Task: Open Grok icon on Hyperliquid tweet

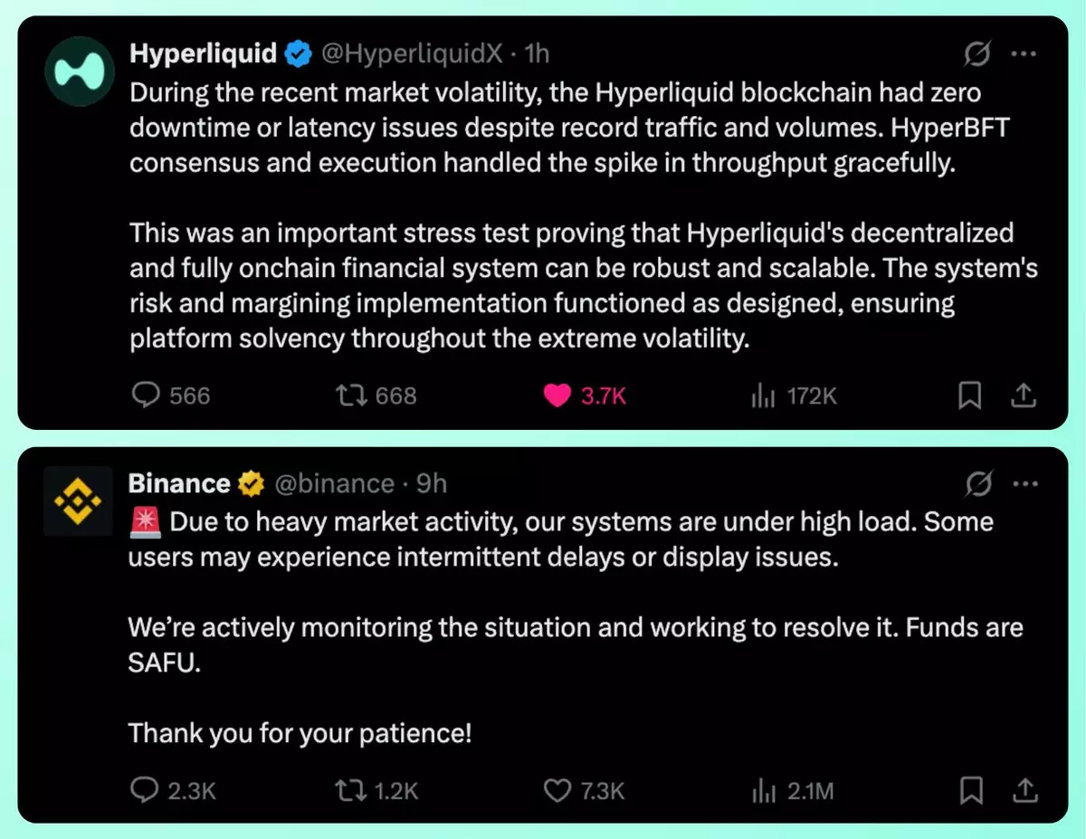Action: [977, 55]
